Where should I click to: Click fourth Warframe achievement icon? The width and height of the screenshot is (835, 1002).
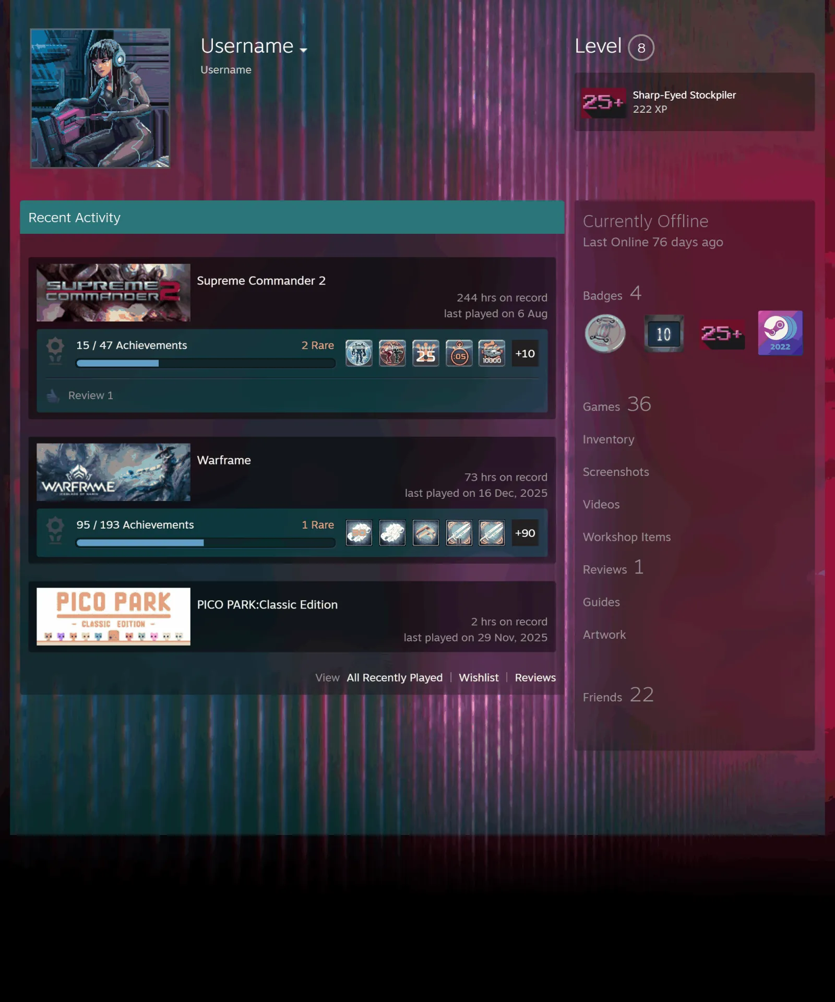click(x=459, y=533)
